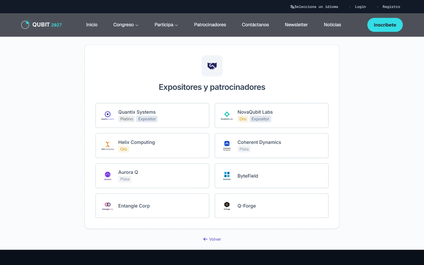The width and height of the screenshot is (424, 265).
Task: Open the Patrocinadores menu item
Action: (210, 25)
